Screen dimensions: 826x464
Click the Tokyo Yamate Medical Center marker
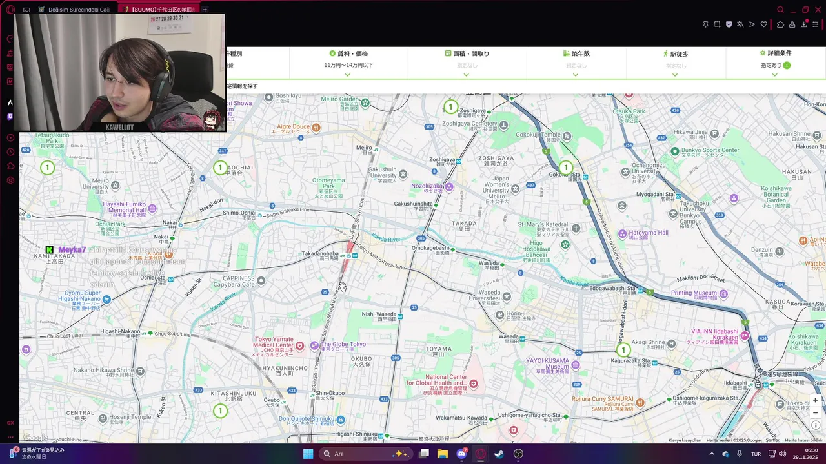click(299, 346)
